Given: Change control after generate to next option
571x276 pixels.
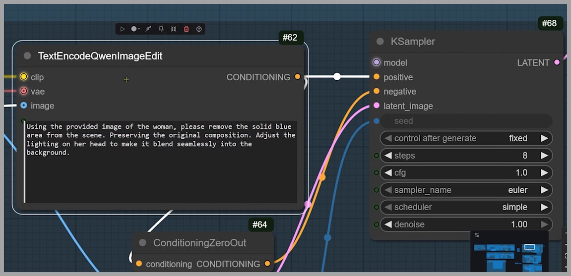Looking at the screenshot, I should [x=544, y=138].
